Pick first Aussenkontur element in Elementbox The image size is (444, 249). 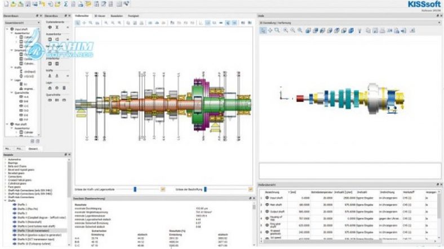tap(50, 39)
